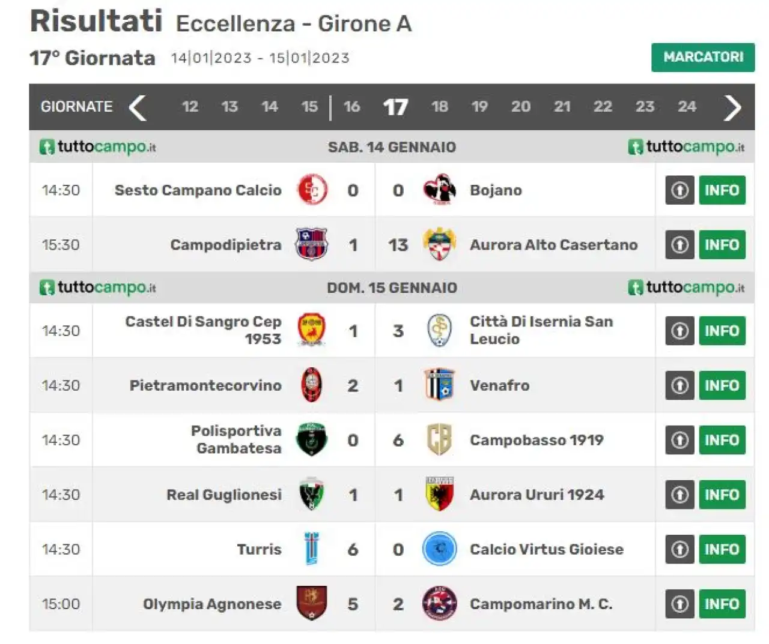Select giornata 18 in the navigation bar

[439, 107]
